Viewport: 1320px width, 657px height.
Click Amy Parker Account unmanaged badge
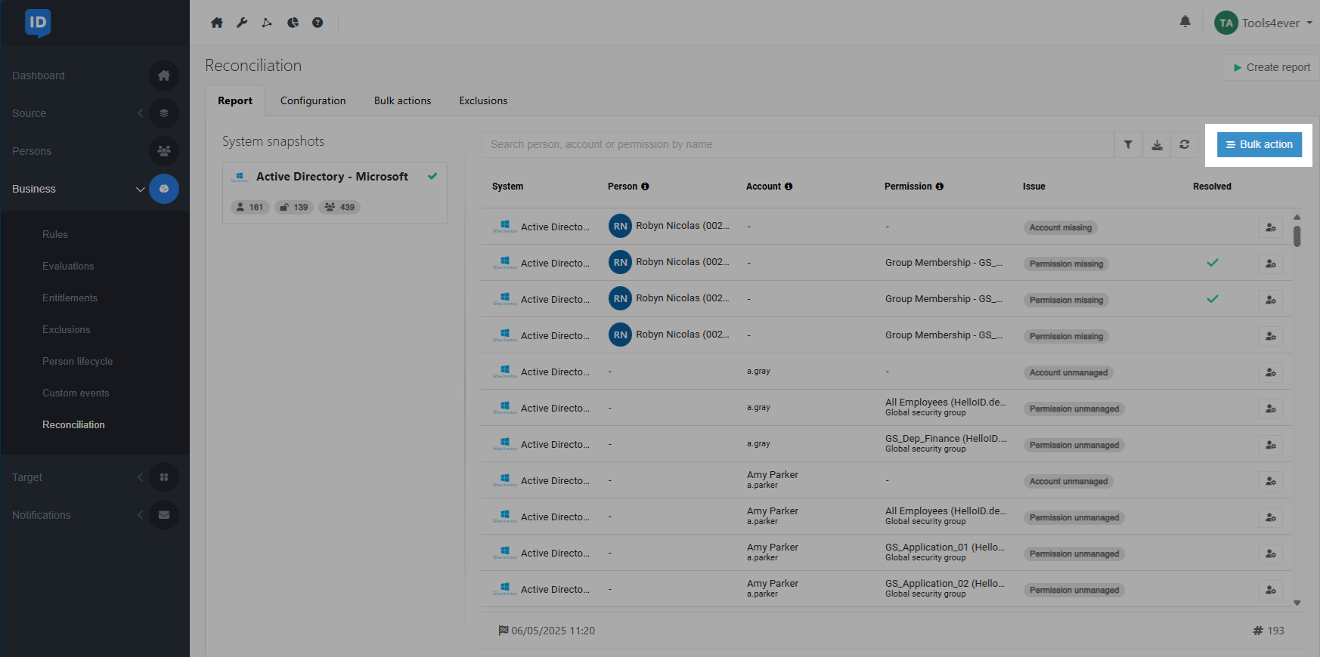(x=1068, y=481)
